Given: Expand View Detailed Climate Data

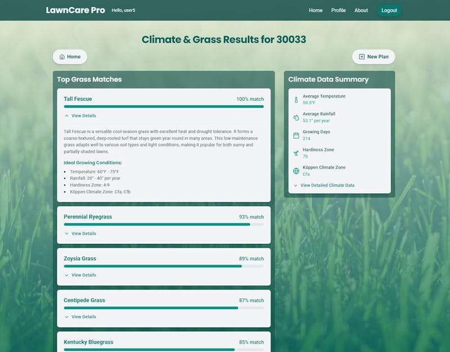Looking at the screenshot, I should pos(324,185).
